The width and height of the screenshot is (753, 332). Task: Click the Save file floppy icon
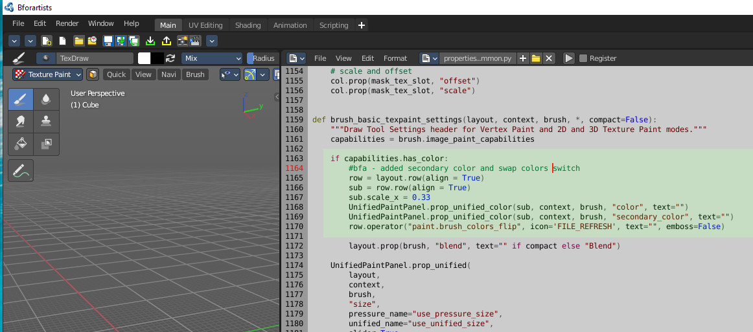tap(108, 41)
